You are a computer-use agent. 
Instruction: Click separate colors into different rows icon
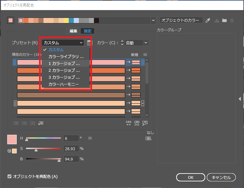(24, 123)
